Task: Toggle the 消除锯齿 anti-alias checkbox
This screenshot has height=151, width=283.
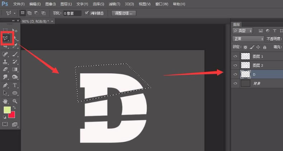Action: pyautogui.click(x=87, y=13)
